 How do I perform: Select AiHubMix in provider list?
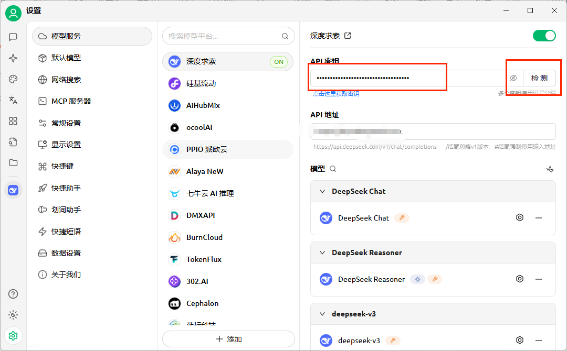coord(228,105)
